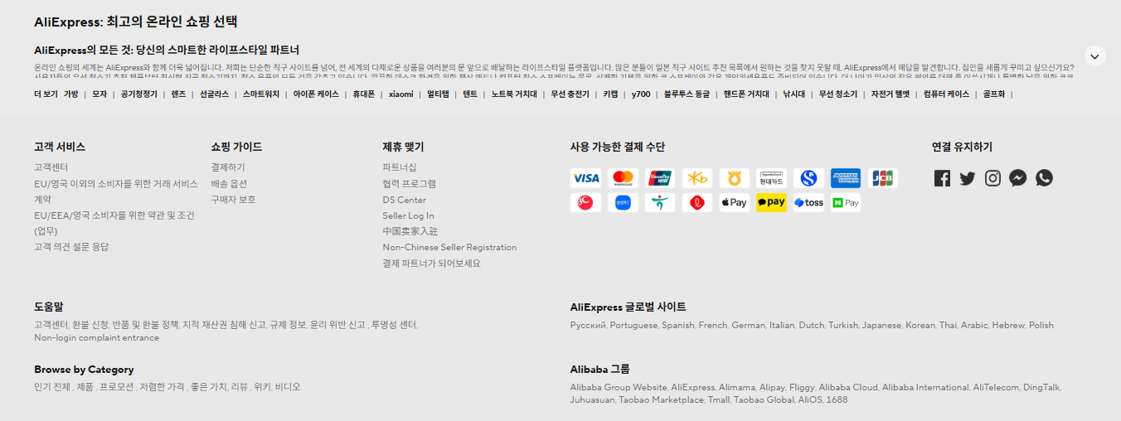Open the Alibaba Cloud link
Screen dimensions: 1121x421
(x=848, y=387)
